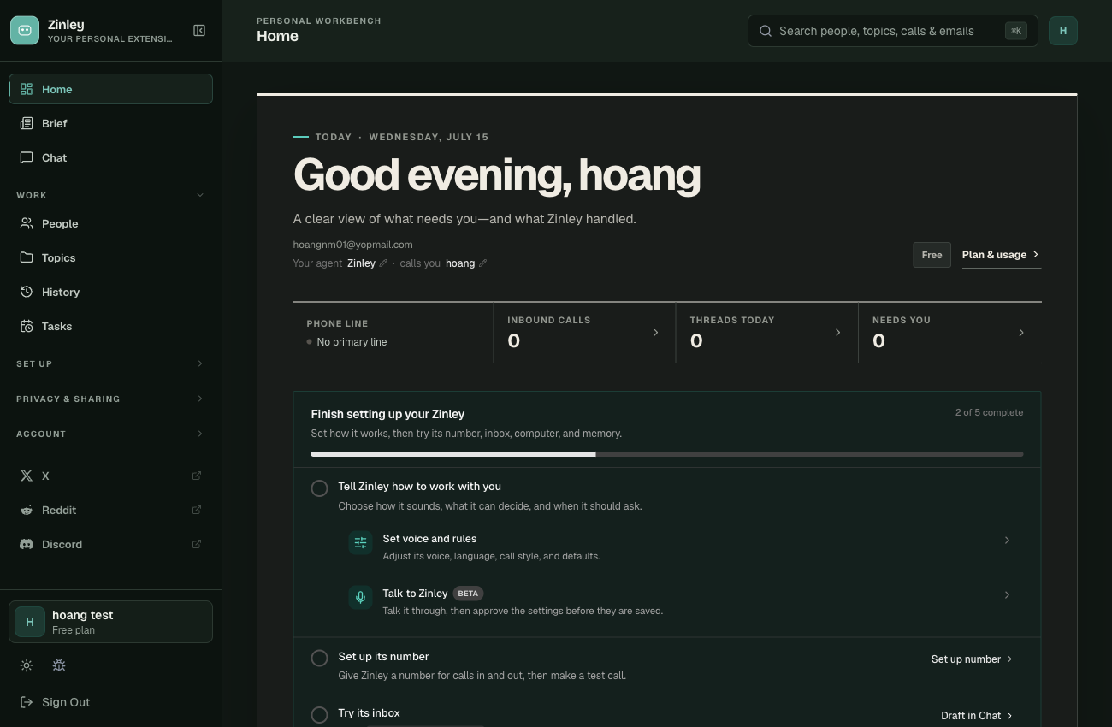Open Inbound Calls stat via its chevron
Viewport: 1112px width, 727px height.
point(656,333)
